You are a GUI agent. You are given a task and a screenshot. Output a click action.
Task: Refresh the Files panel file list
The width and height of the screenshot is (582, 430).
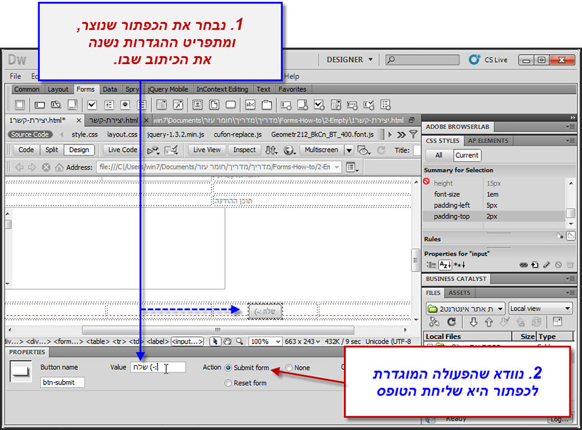click(x=452, y=322)
